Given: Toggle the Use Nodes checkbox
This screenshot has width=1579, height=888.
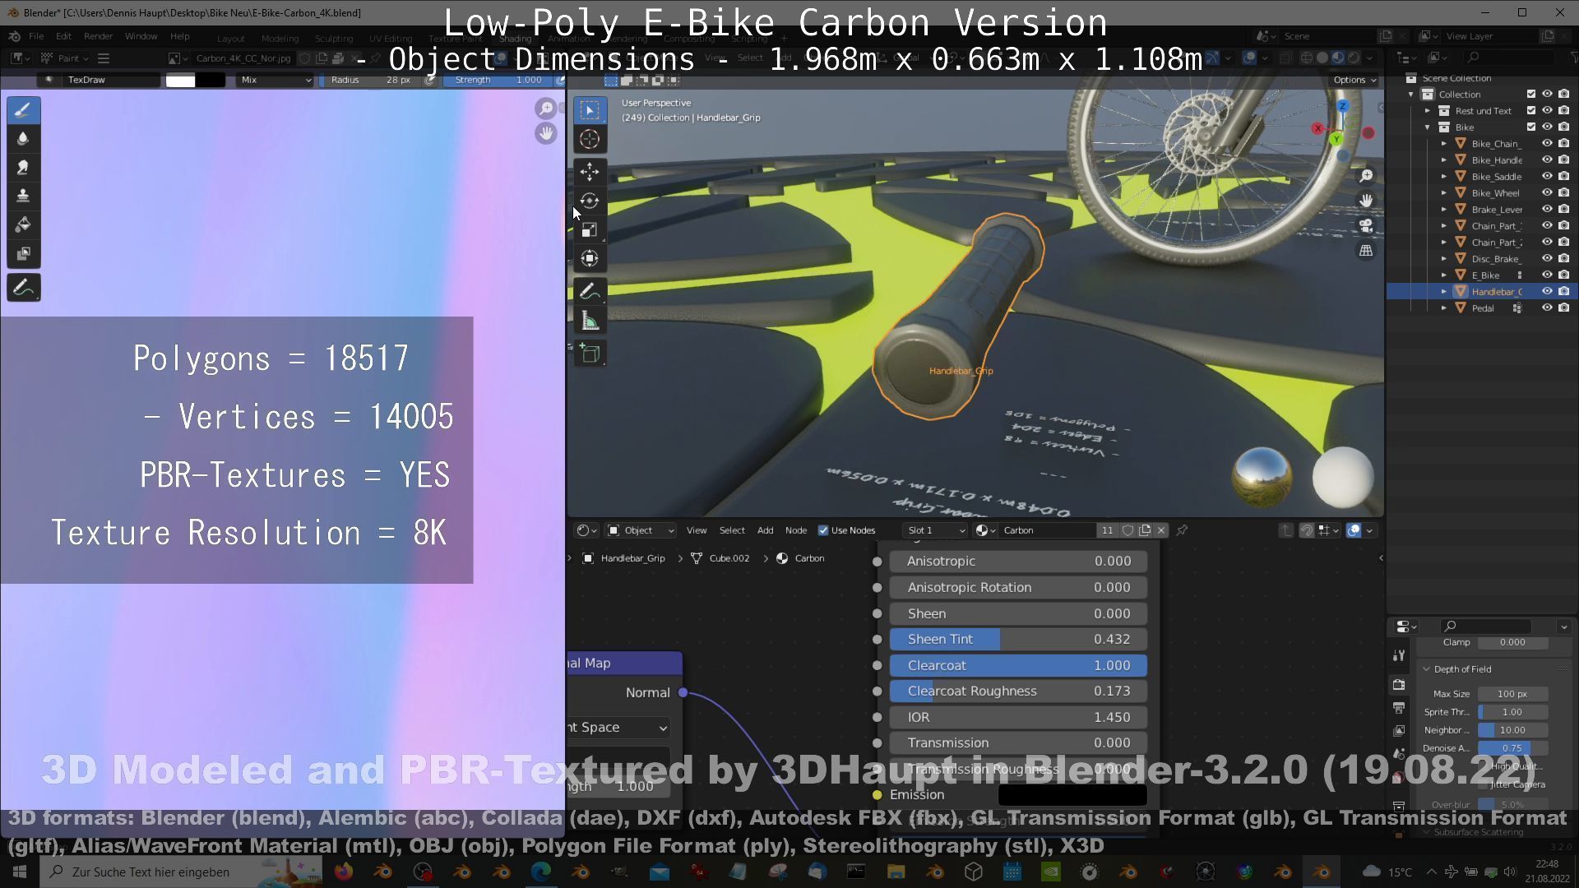Looking at the screenshot, I should point(823,530).
